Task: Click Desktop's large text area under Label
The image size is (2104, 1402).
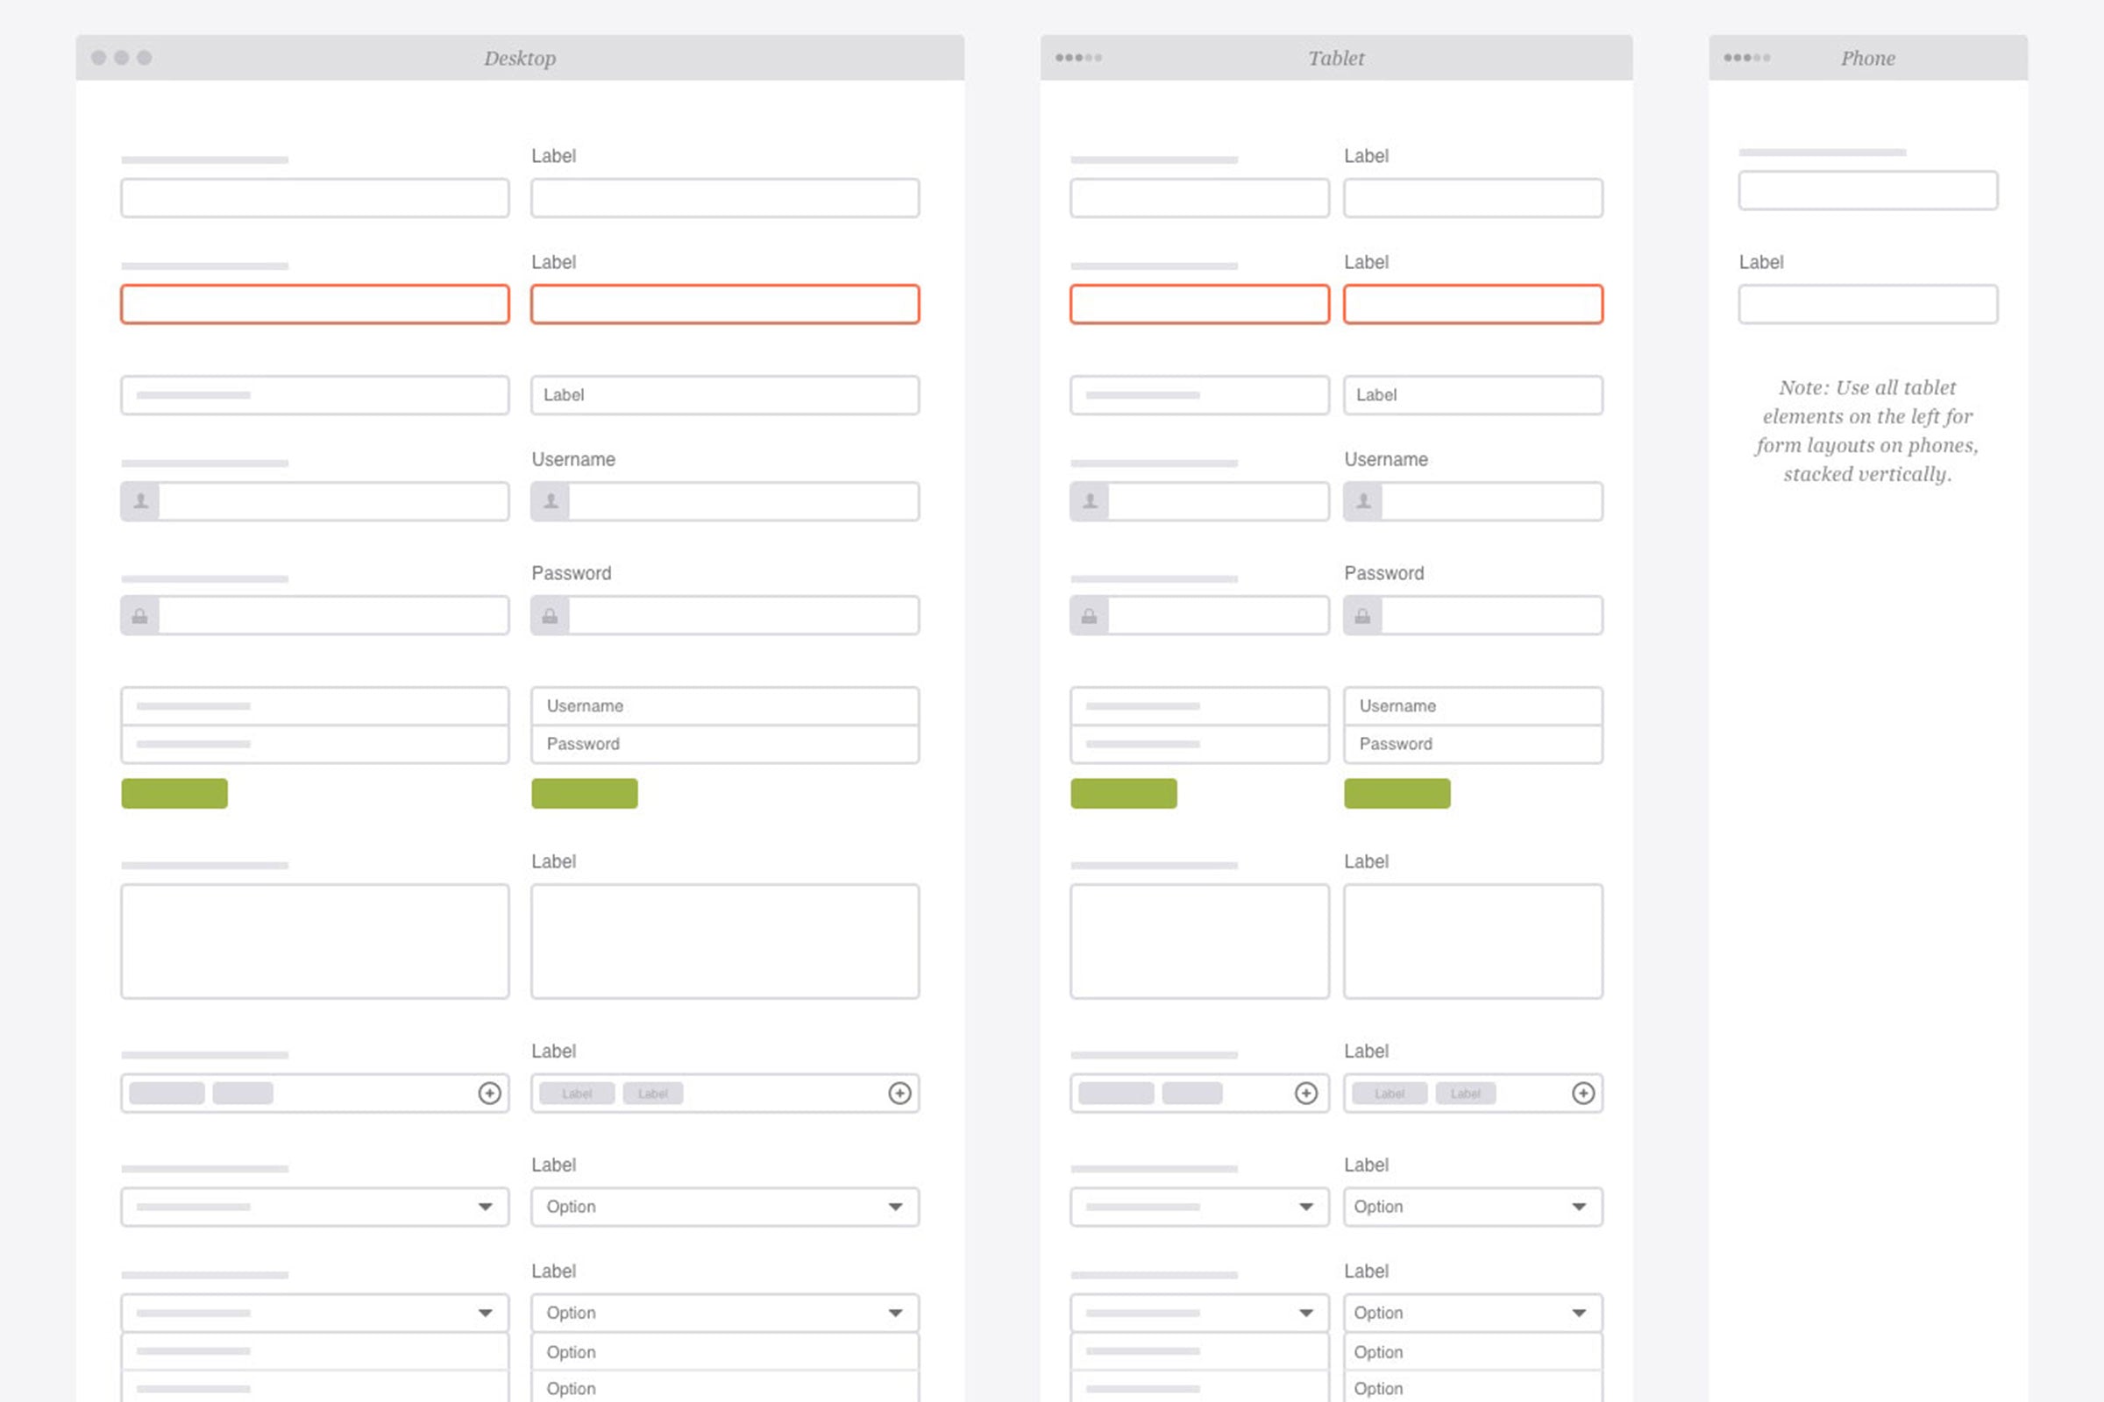Action: (x=725, y=941)
